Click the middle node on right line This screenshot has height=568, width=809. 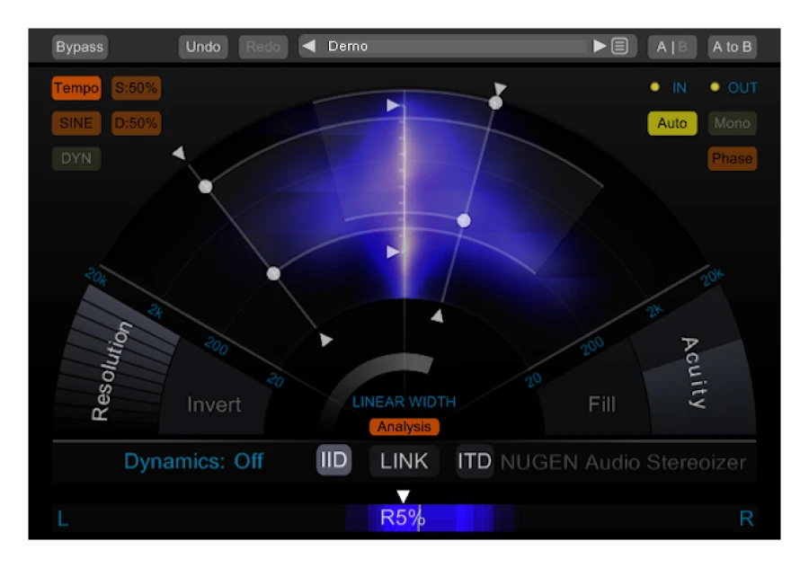pyautogui.click(x=464, y=221)
